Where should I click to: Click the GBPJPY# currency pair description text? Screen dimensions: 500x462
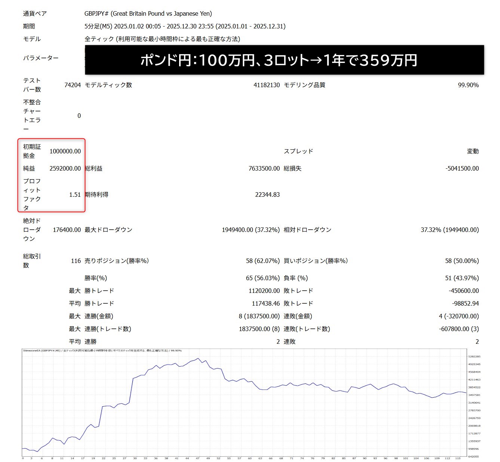pos(148,13)
